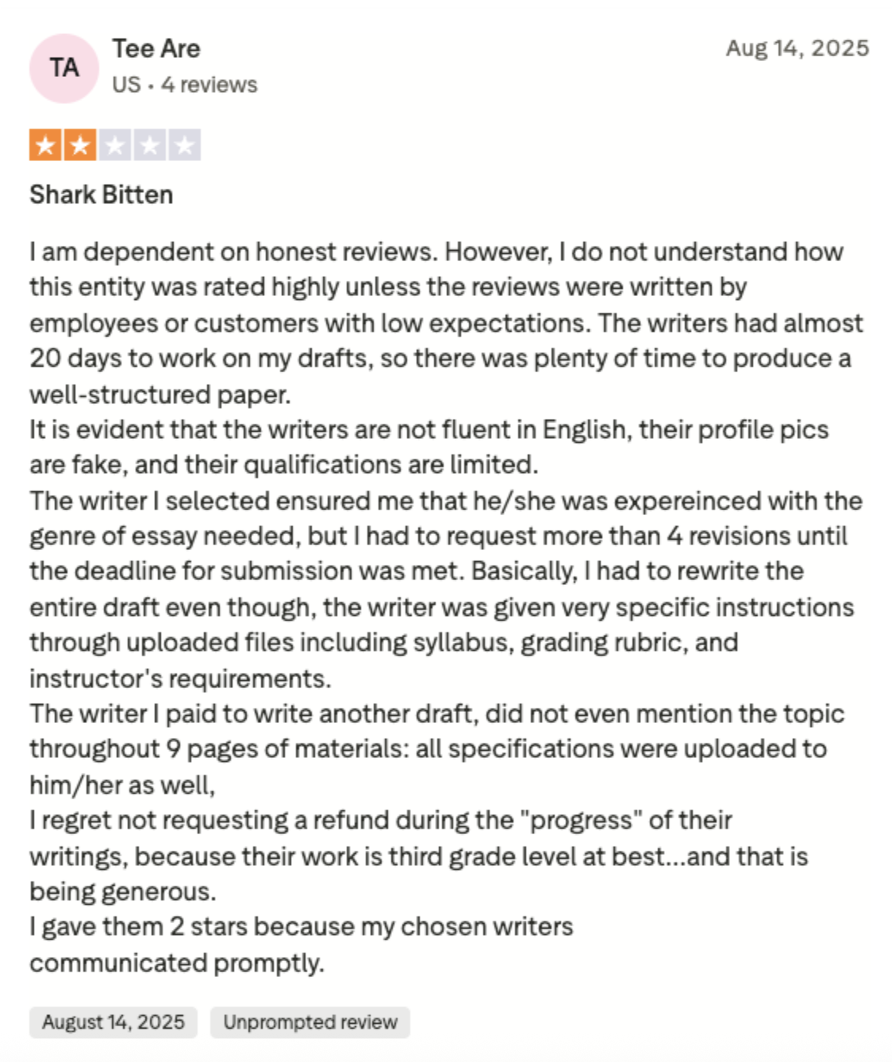The image size is (892, 1062).
Task: Click the closing line "communicated promptly."
Action: tap(177, 963)
